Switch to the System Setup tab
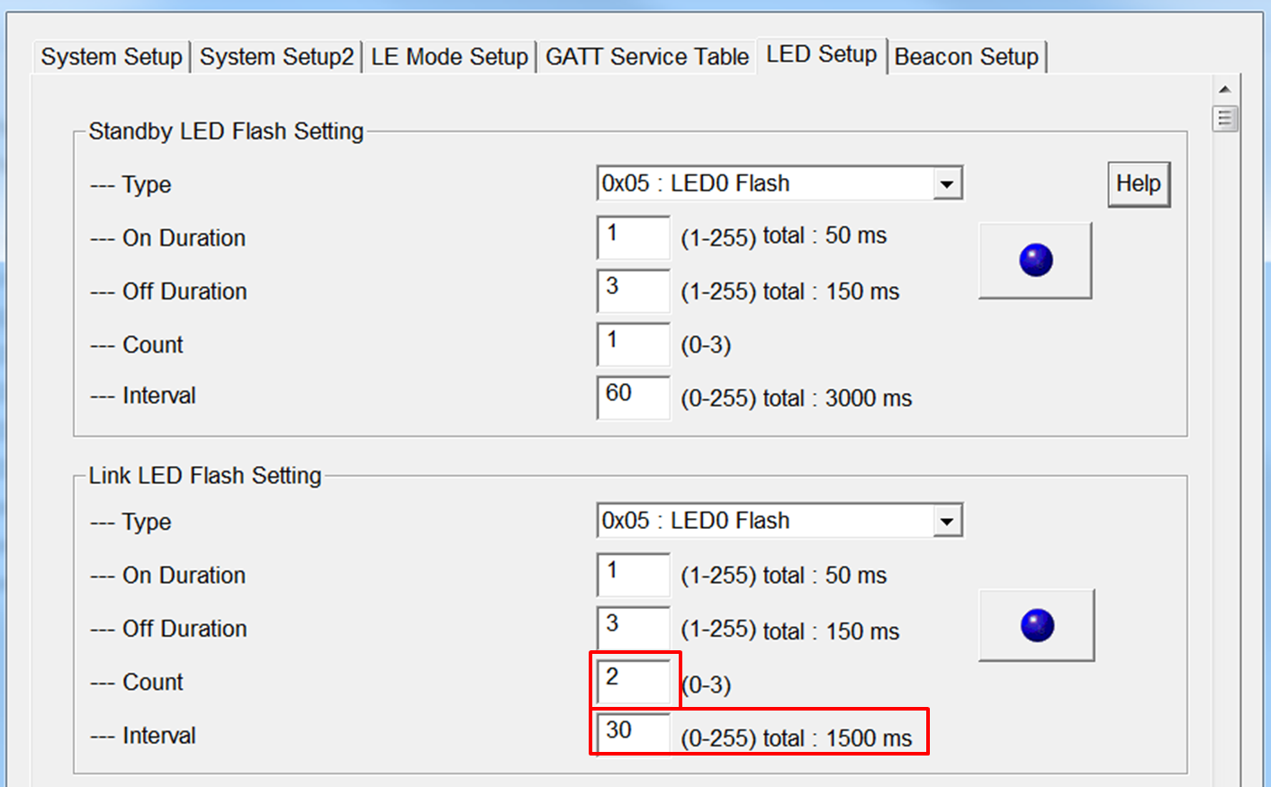 (x=112, y=57)
